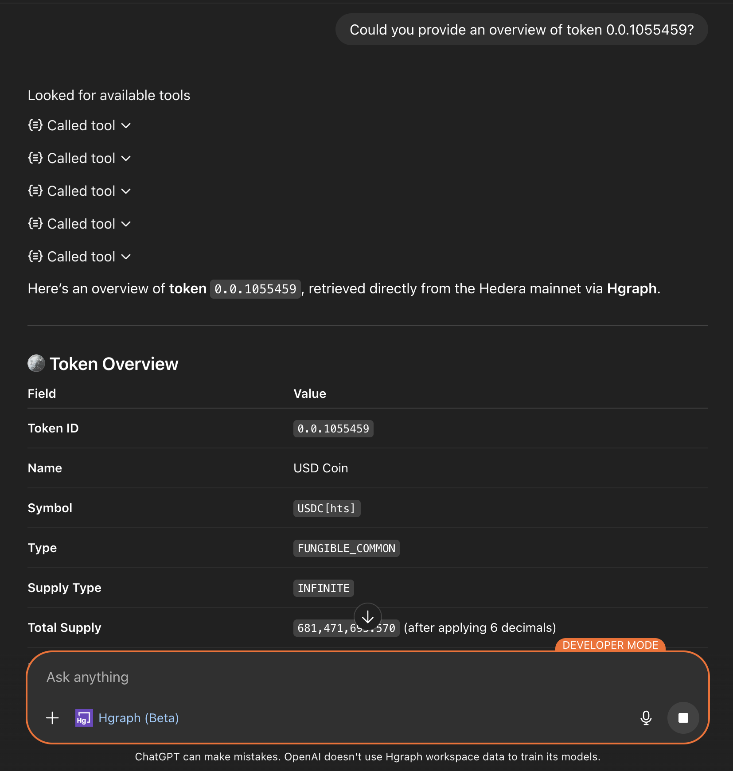
Task: Collapse the last Called tool entry
Action: pos(126,257)
